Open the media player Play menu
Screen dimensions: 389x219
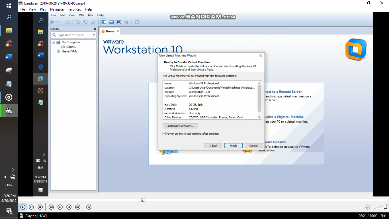click(x=43, y=9)
